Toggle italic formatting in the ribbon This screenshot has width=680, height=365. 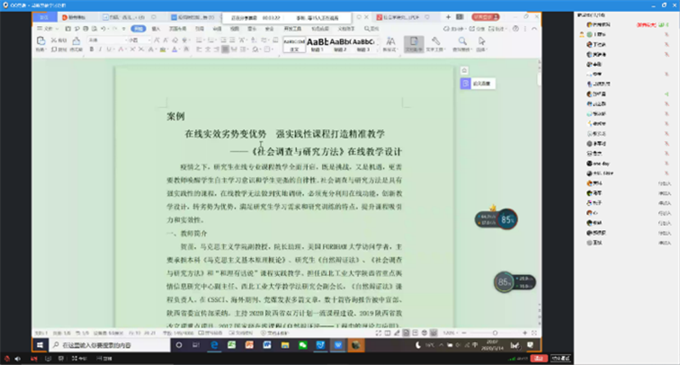100,49
